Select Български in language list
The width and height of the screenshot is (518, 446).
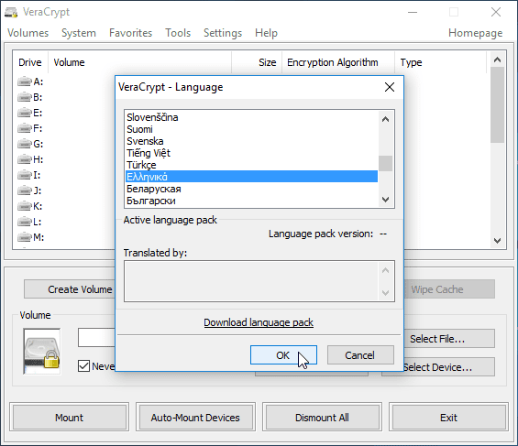[251, 201]
